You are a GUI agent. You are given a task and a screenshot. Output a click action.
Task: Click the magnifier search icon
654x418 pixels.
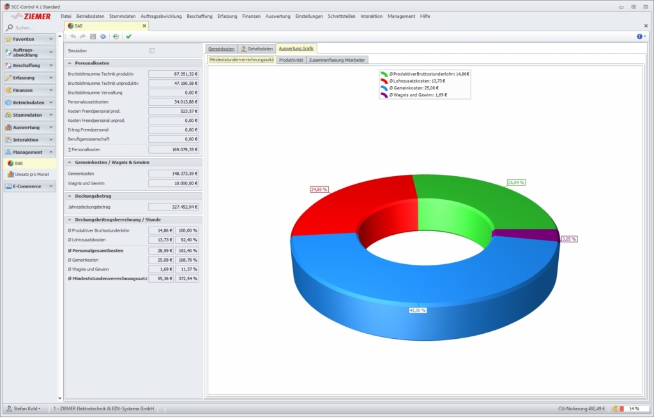click(9, 27)
